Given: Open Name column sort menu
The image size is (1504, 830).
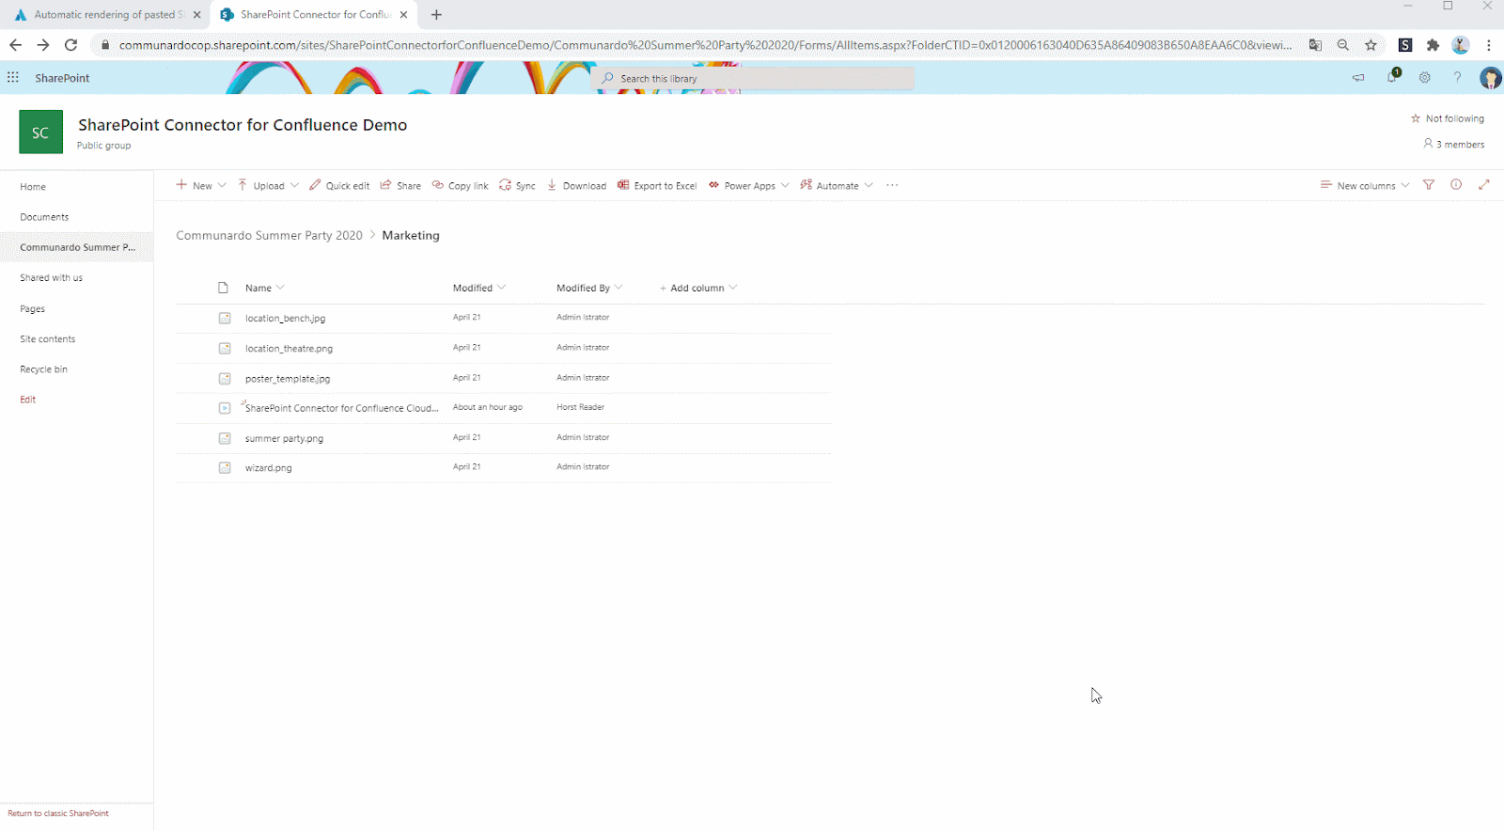Looking at the screenshot, I should (265, 288).
